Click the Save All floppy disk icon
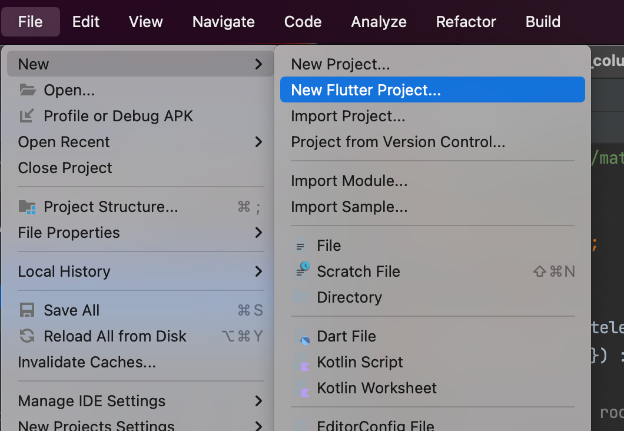 [x=27, y=310]
